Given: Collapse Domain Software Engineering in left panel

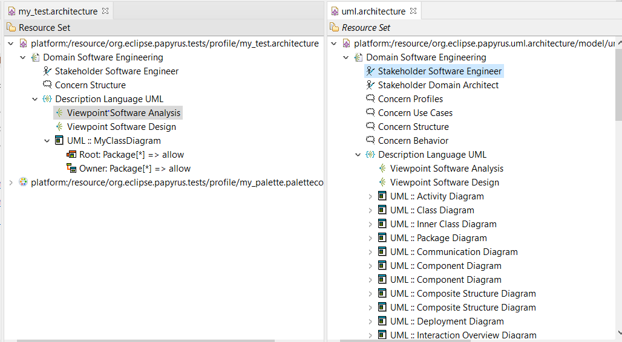Looking at the screenshot, I should click(22, 57).
